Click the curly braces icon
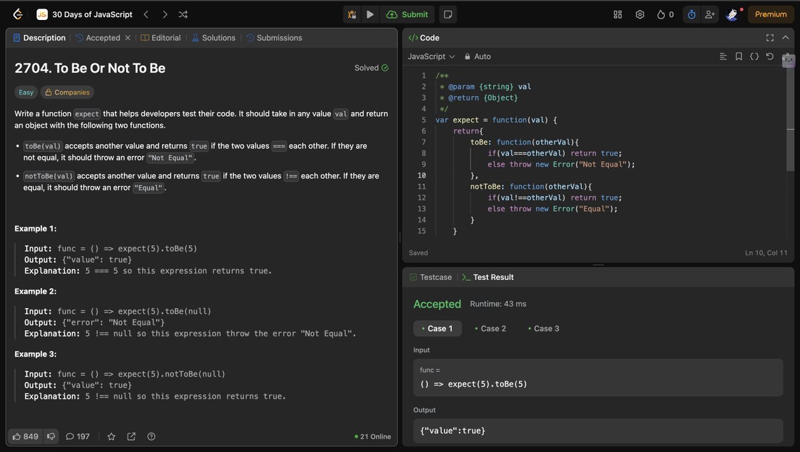800x452 pixels. pyautogui.click(x=755, y=57)
